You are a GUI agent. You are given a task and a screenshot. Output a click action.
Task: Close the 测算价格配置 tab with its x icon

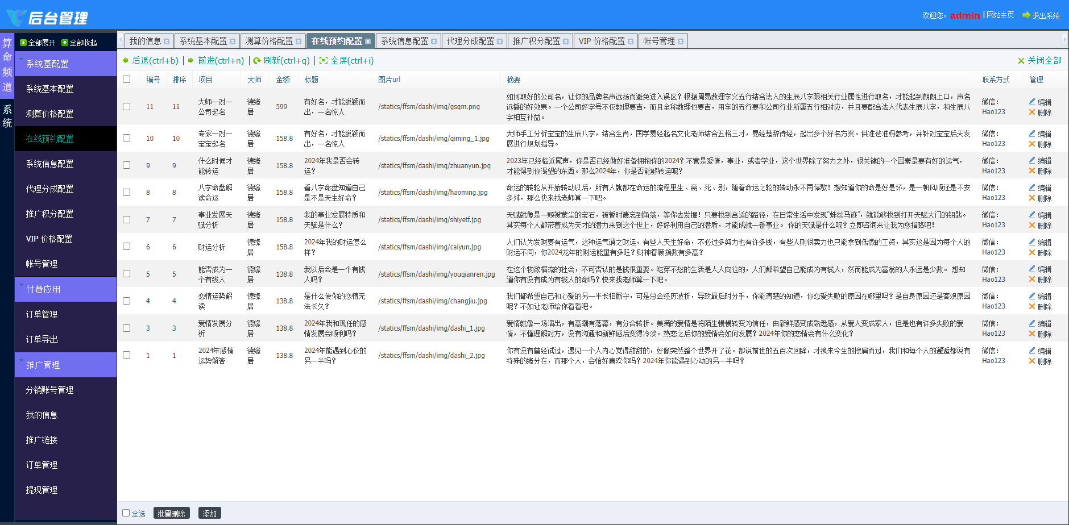point(299,41)
